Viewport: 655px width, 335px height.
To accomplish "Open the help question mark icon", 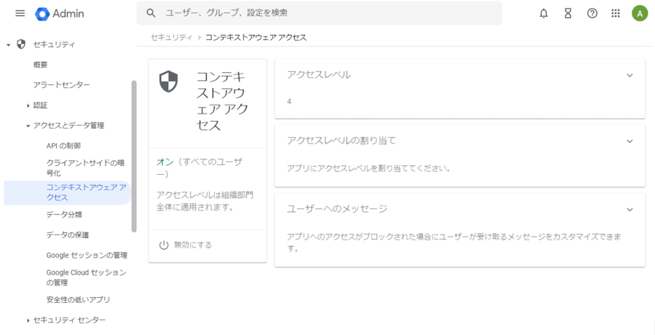I will click(592, 13).
